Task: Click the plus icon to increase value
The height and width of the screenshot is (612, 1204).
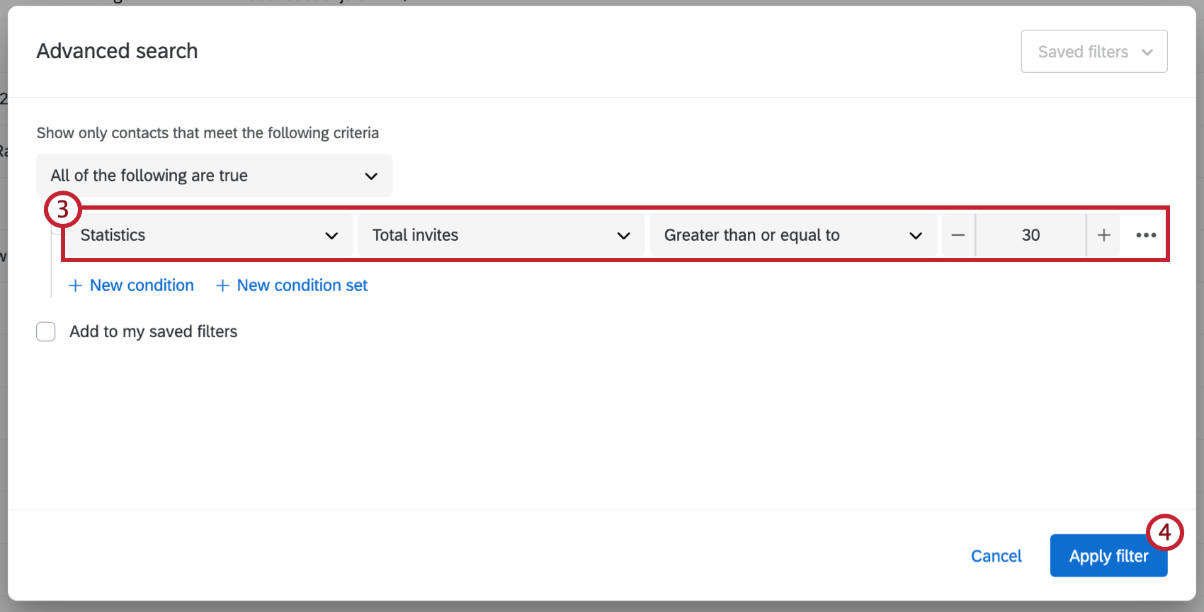Action: click(x=1103, y=235)
